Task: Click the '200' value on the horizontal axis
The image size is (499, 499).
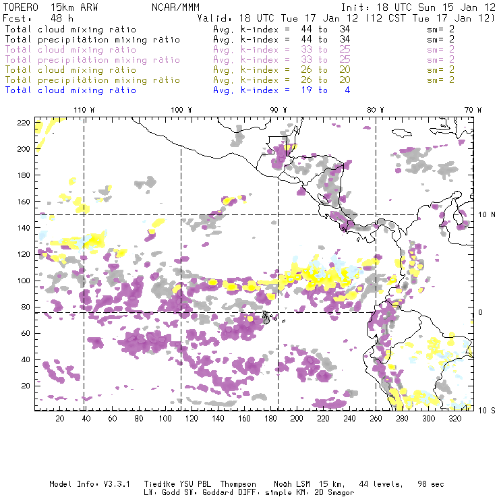Action: (297, 419)
